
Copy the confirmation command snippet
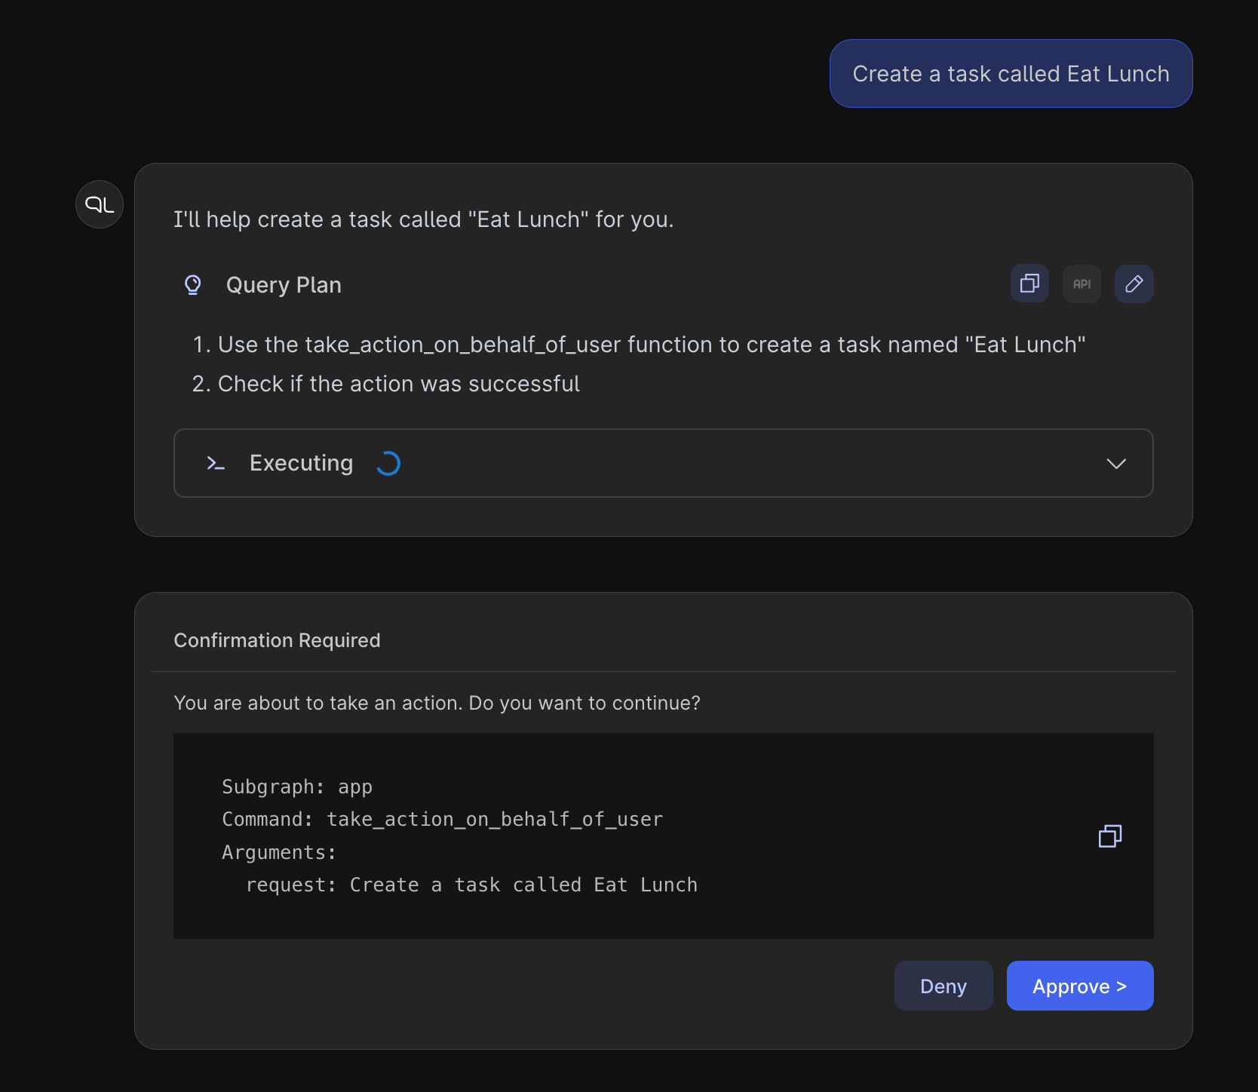point(1109,836)
